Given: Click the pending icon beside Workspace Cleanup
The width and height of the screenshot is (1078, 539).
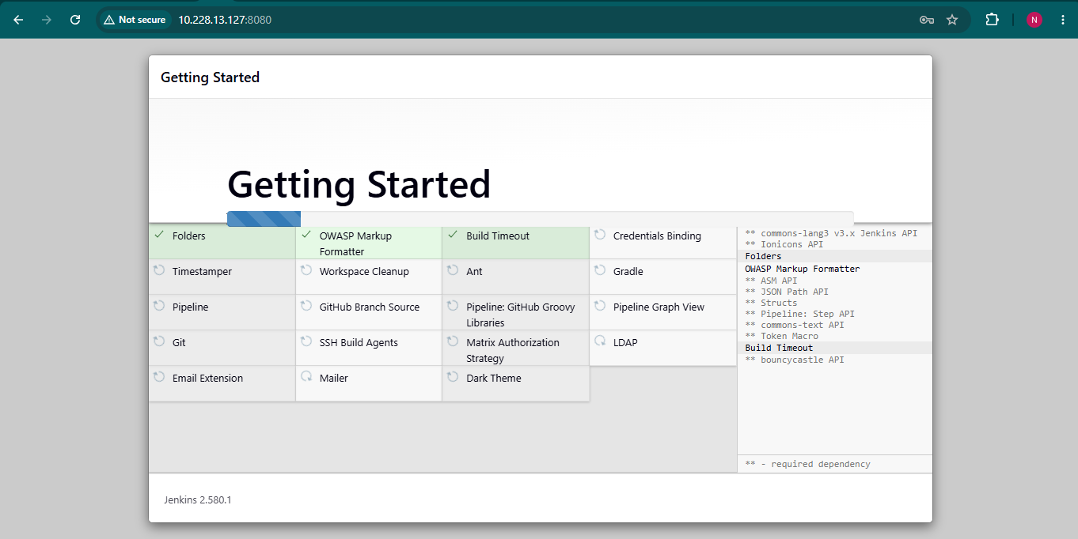Looking at the screenshot, I should click(306, 270).
